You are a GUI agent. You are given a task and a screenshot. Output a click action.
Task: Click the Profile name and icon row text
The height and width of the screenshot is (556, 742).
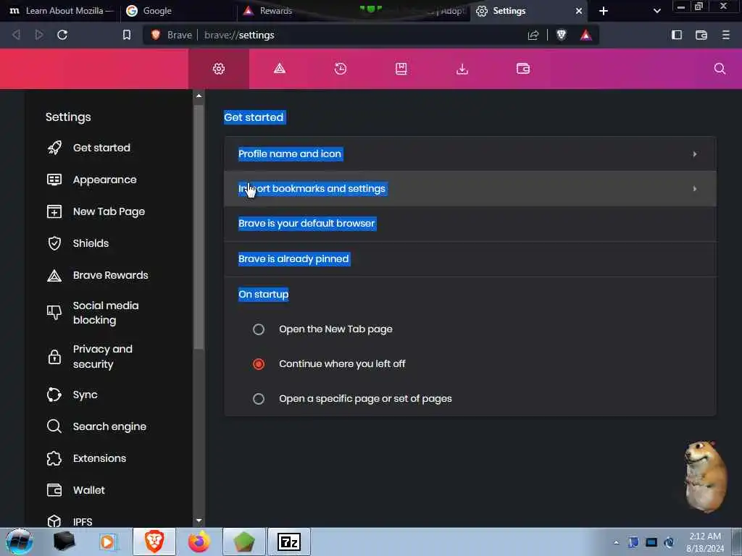point(290,154)
